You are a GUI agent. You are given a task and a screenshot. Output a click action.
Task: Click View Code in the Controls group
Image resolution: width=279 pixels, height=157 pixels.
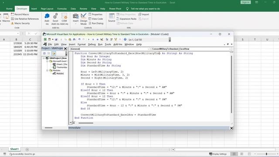point(96,19)
